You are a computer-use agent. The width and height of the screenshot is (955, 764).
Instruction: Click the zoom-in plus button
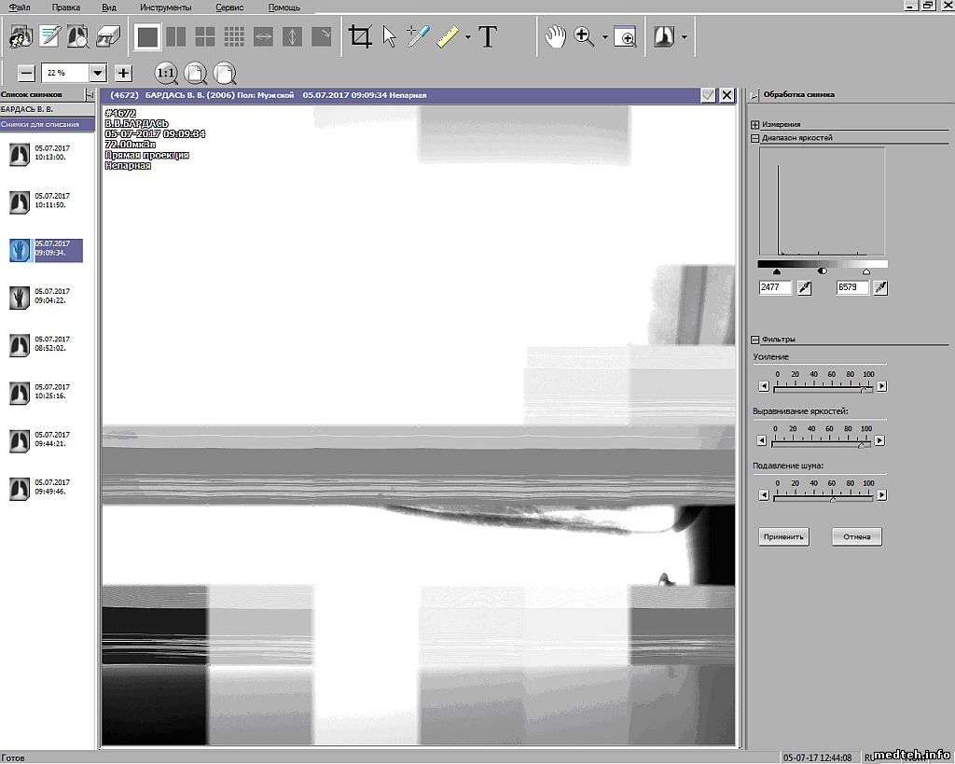click(123, 73)
